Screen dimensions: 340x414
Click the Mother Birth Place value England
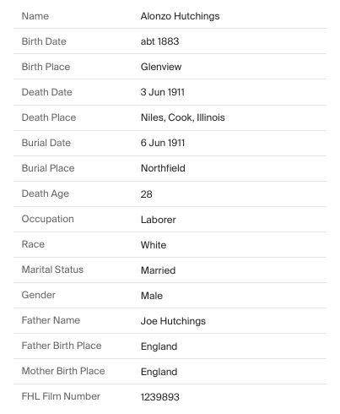coord(159,372)
